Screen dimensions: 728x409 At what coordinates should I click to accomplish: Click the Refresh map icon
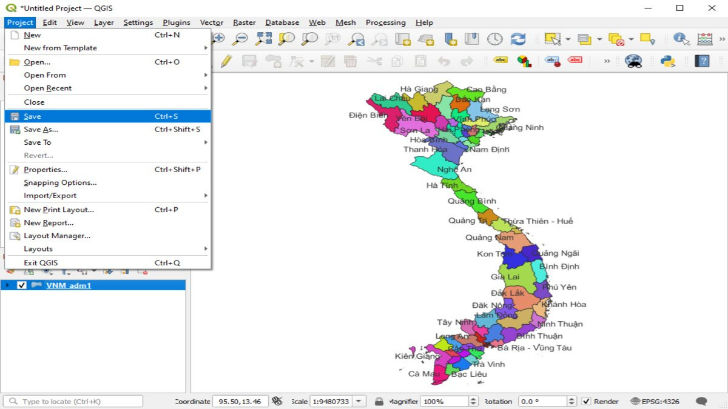[x=518, y=39]
